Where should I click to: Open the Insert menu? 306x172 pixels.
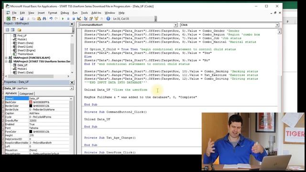pyautogui.click(x=41, y=13)
